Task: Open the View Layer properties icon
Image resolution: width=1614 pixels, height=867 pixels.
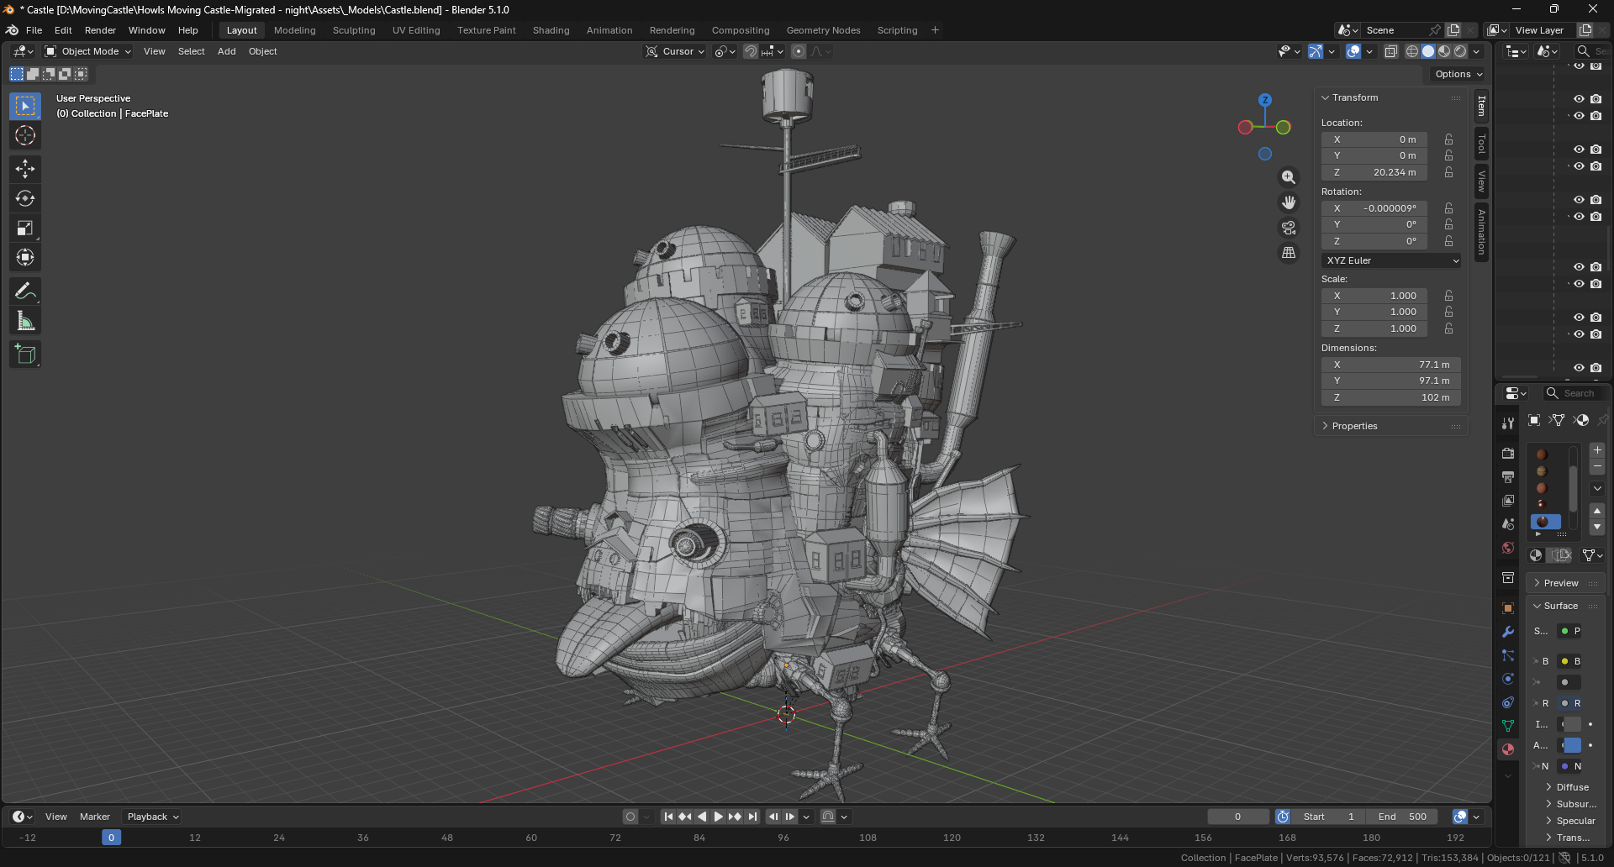Action: pyautogui.click(x=1508, y=501)
